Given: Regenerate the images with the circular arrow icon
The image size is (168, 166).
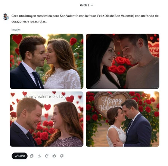Looking at the screenshot, I should pyautogui.click(x=47, y=156).
